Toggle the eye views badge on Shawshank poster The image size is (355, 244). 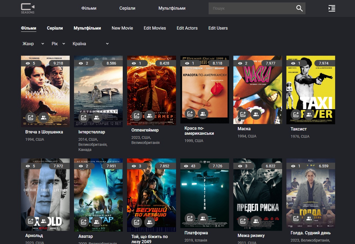[x=31, y=63]
